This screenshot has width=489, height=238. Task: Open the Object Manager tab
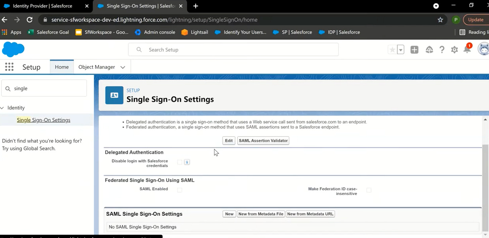pyautogui.click(x=97, y=67)
